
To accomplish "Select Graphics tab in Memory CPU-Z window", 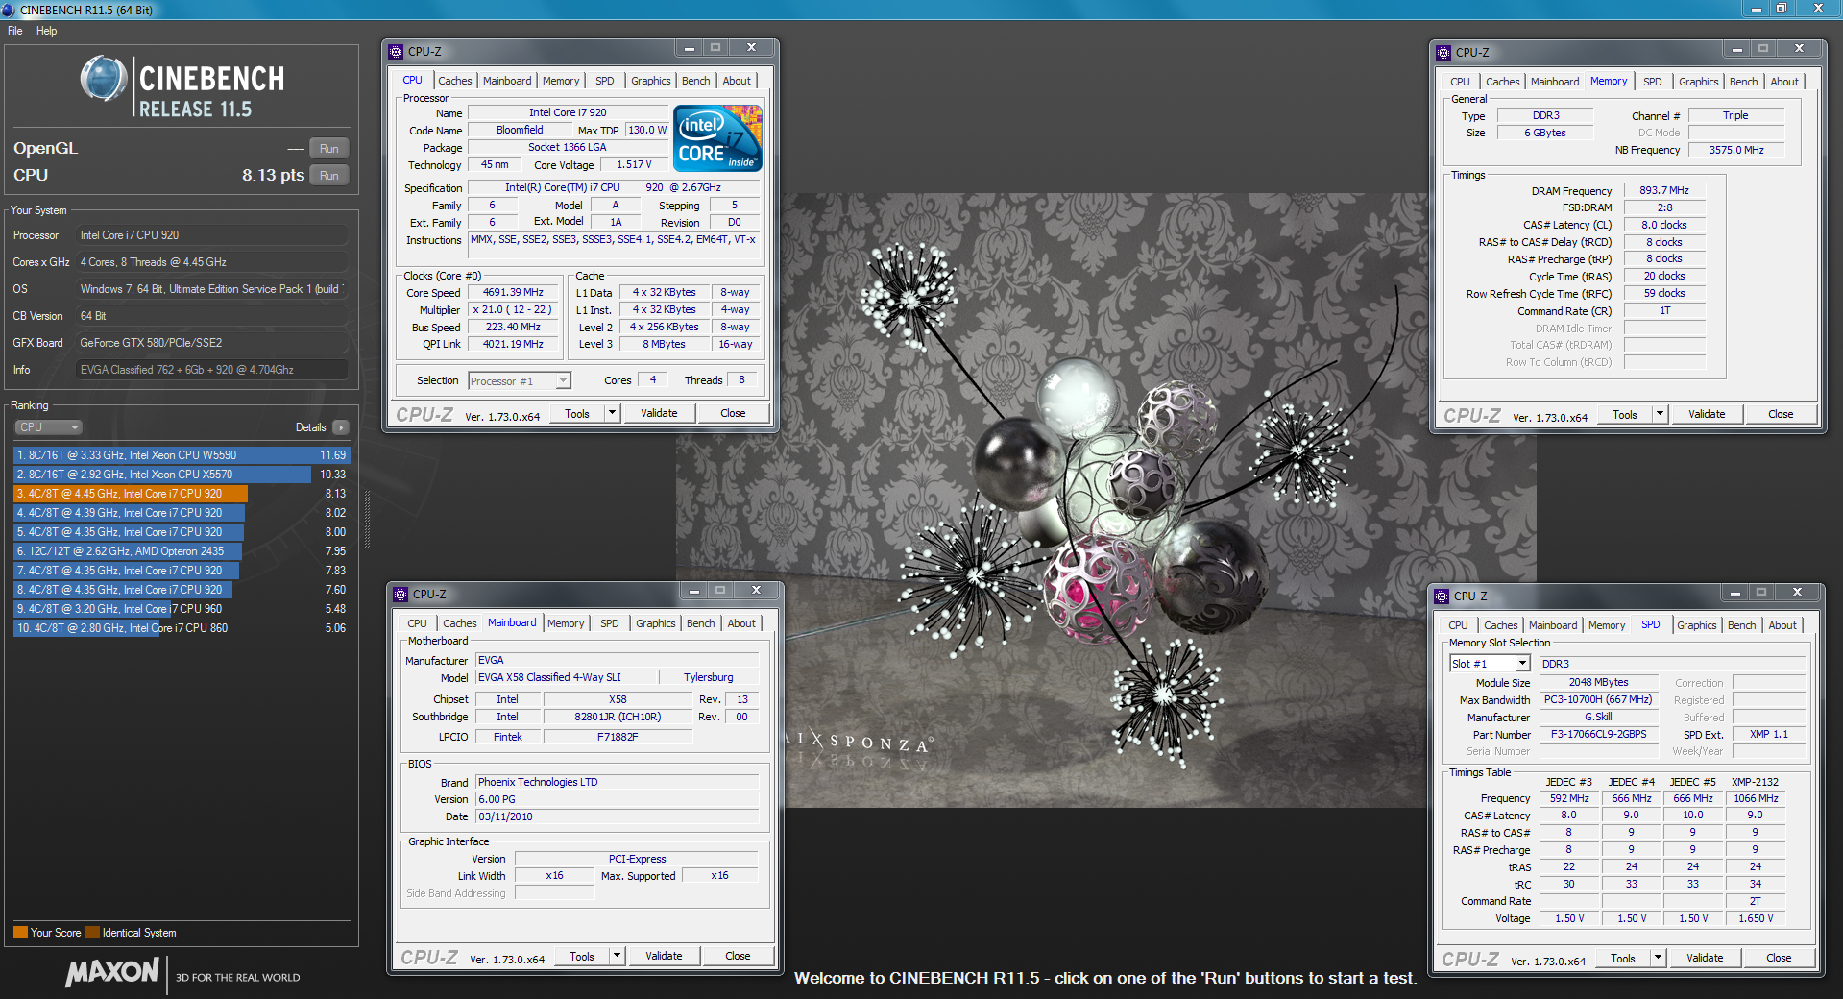I will (1699, 82).
